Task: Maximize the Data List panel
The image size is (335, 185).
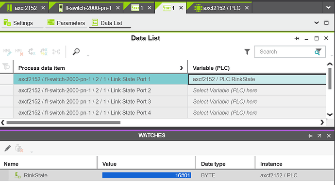Action: point(317,38)
